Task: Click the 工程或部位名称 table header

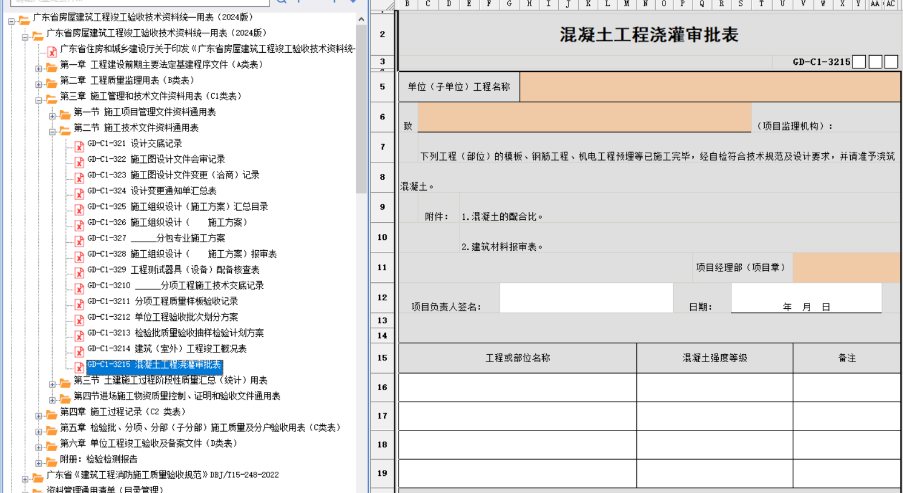Action: 517,358
